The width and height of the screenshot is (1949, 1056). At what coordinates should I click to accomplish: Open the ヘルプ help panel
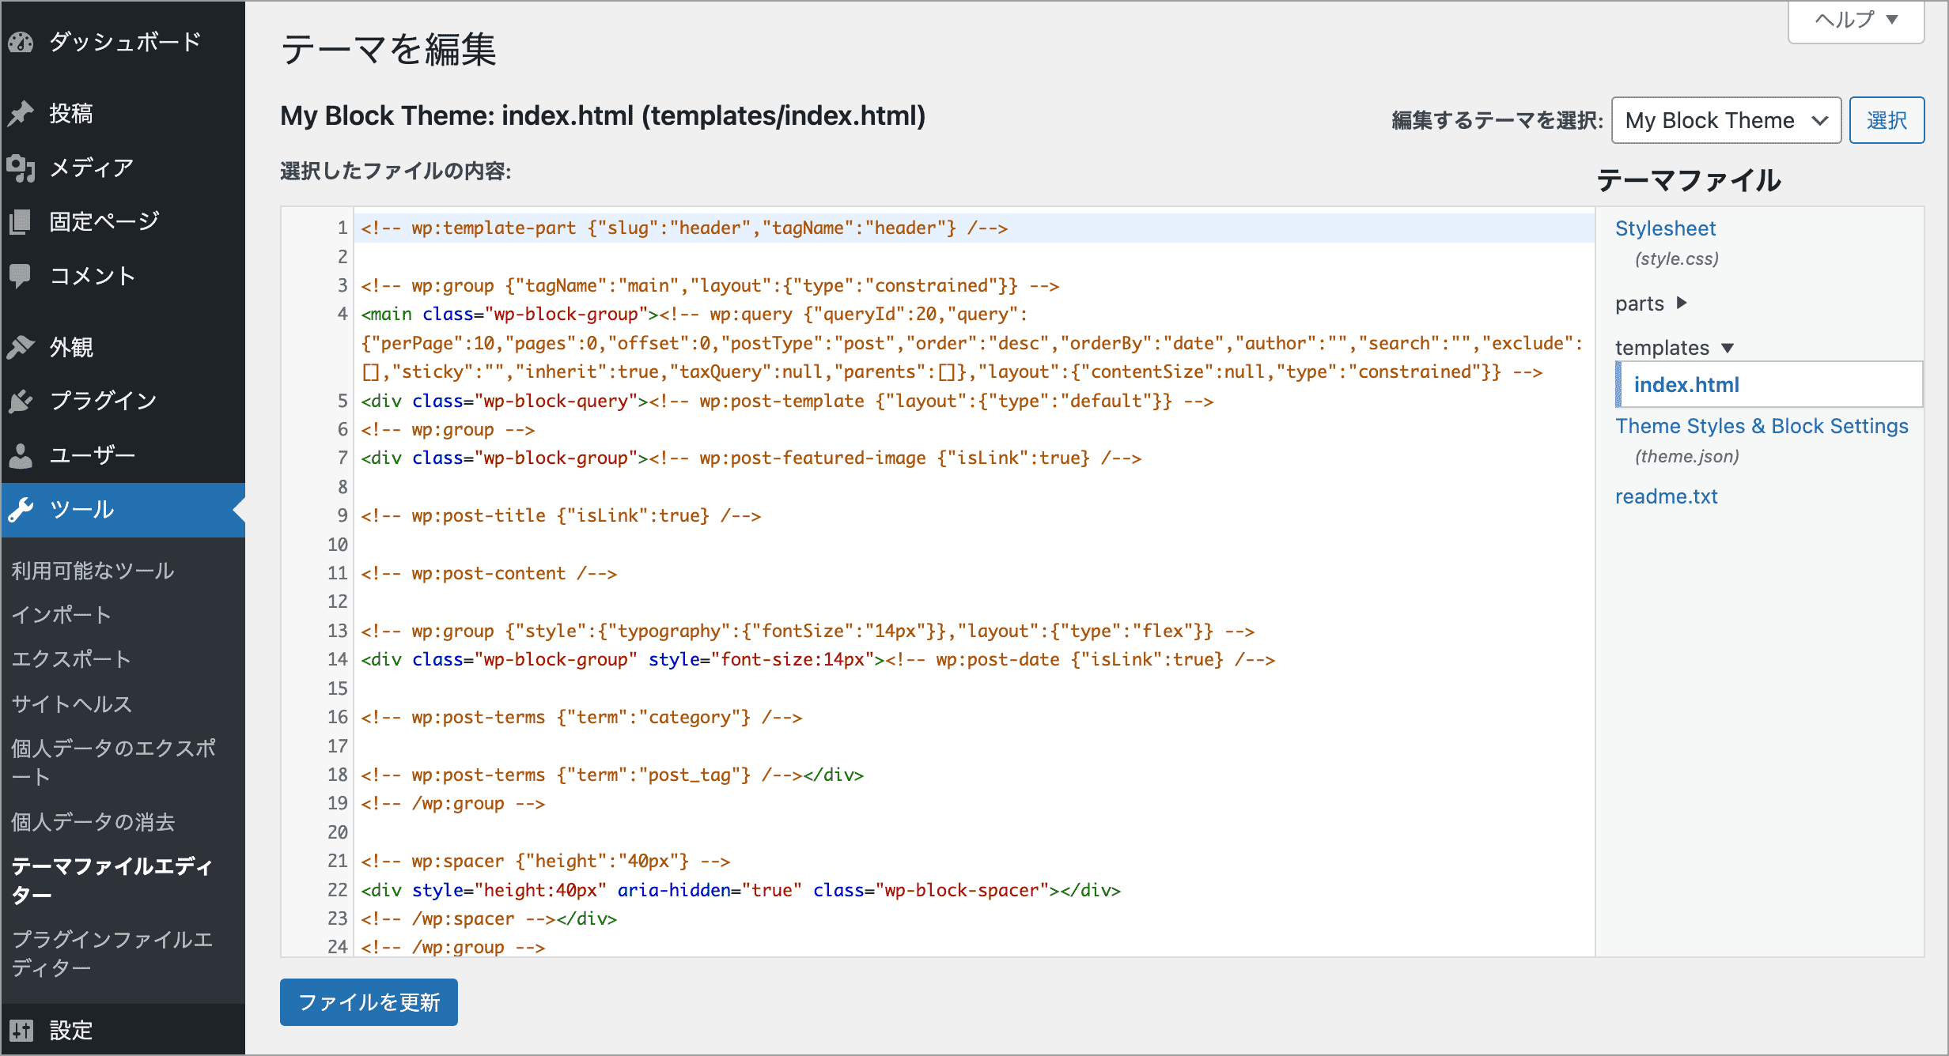pos(1856,20)
